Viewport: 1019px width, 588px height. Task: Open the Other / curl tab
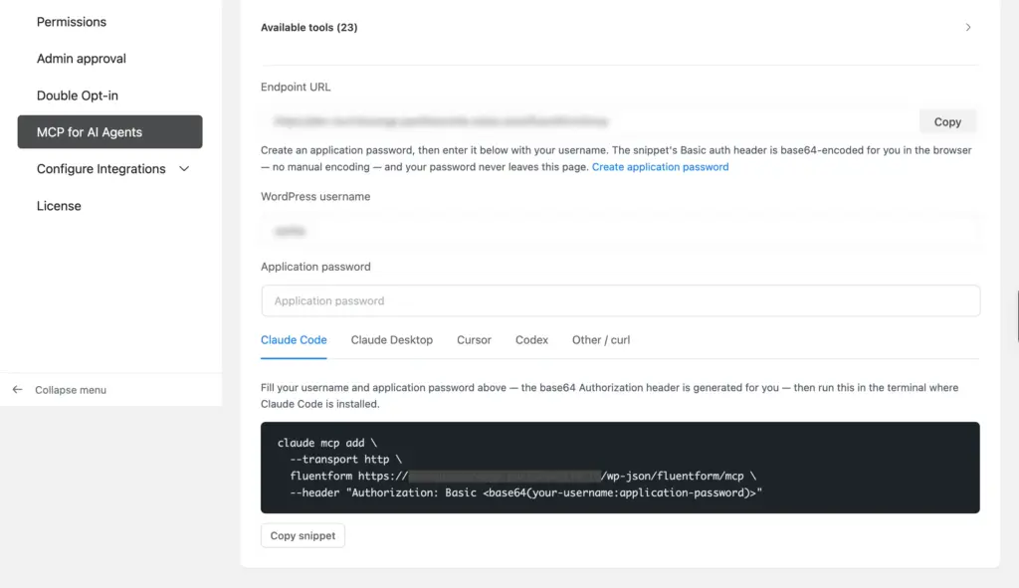[600, 340]
